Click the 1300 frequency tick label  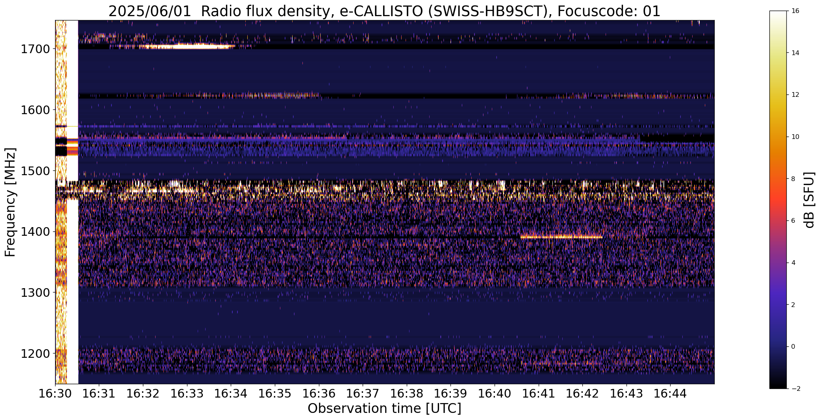[35, 292]
